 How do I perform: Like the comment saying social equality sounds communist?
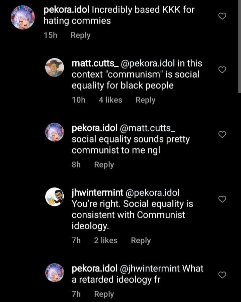(x=222, y=134)
